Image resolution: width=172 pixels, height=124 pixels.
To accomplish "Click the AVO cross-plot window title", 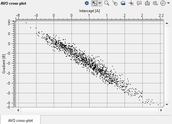I will 13,3.
